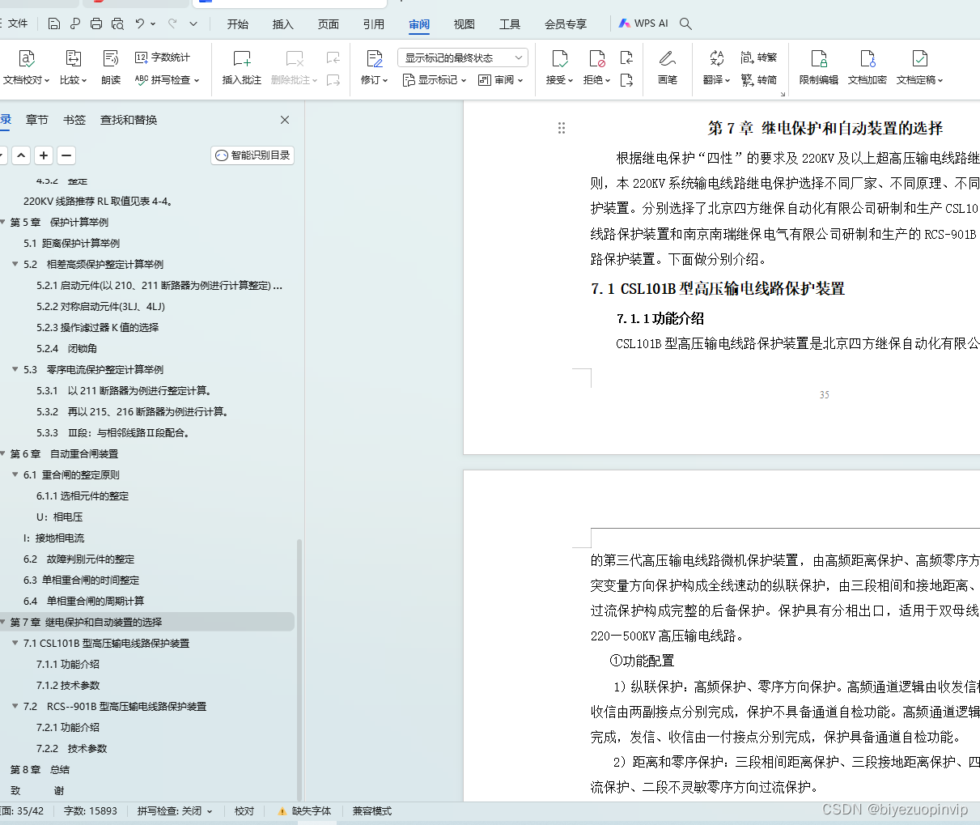
Task: Click the search magnifier icon next to WPS AI
Action: pos(685,23)
